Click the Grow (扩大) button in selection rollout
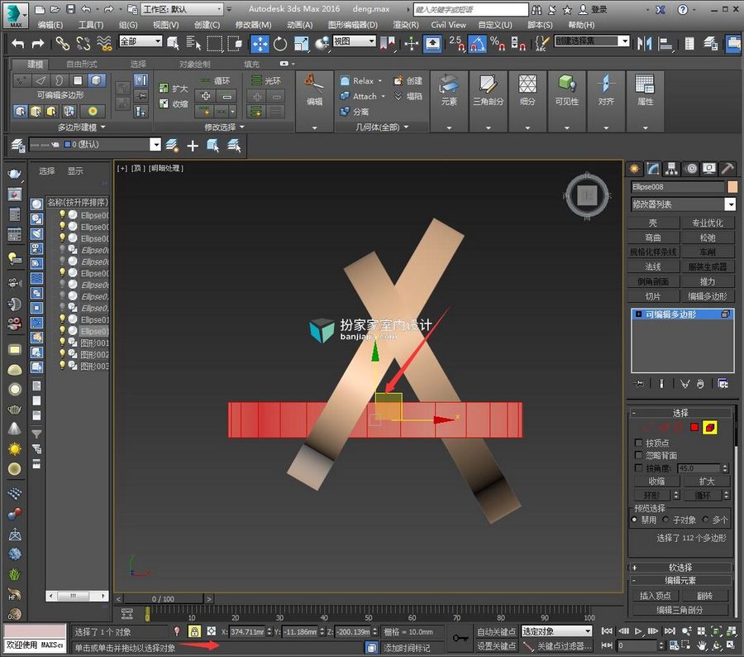The height and width of the screenshot is (657, 744). point(706,482)
